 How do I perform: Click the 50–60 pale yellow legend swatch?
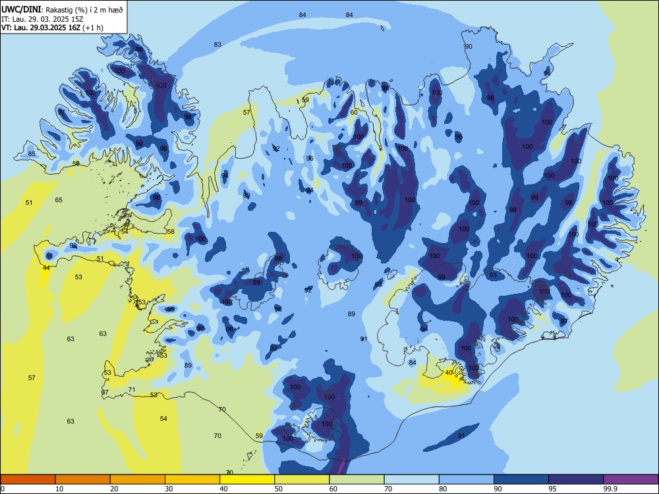[x=302, y=480]
